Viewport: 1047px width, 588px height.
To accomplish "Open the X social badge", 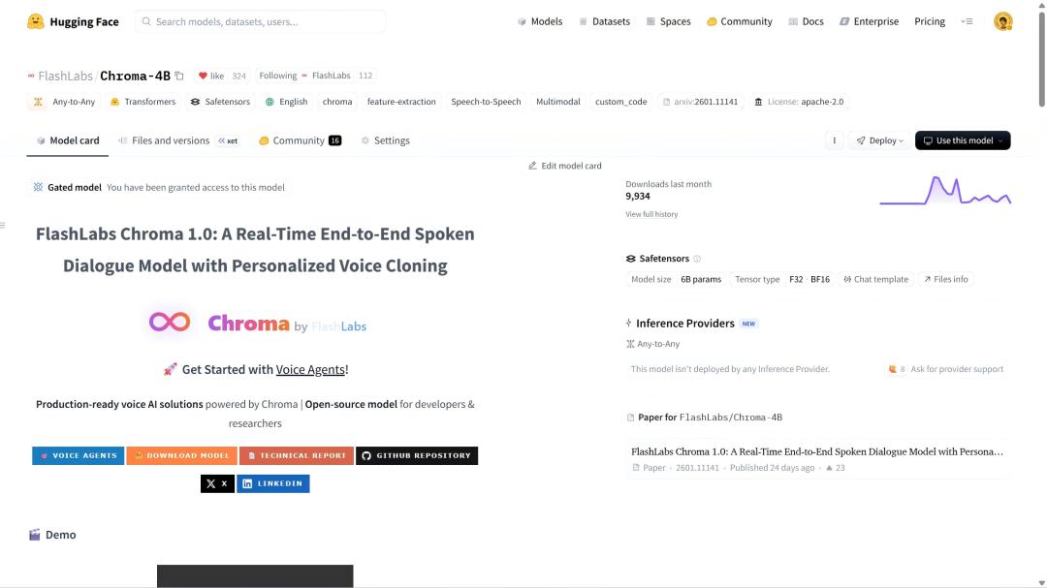I will tap(217, 483).
